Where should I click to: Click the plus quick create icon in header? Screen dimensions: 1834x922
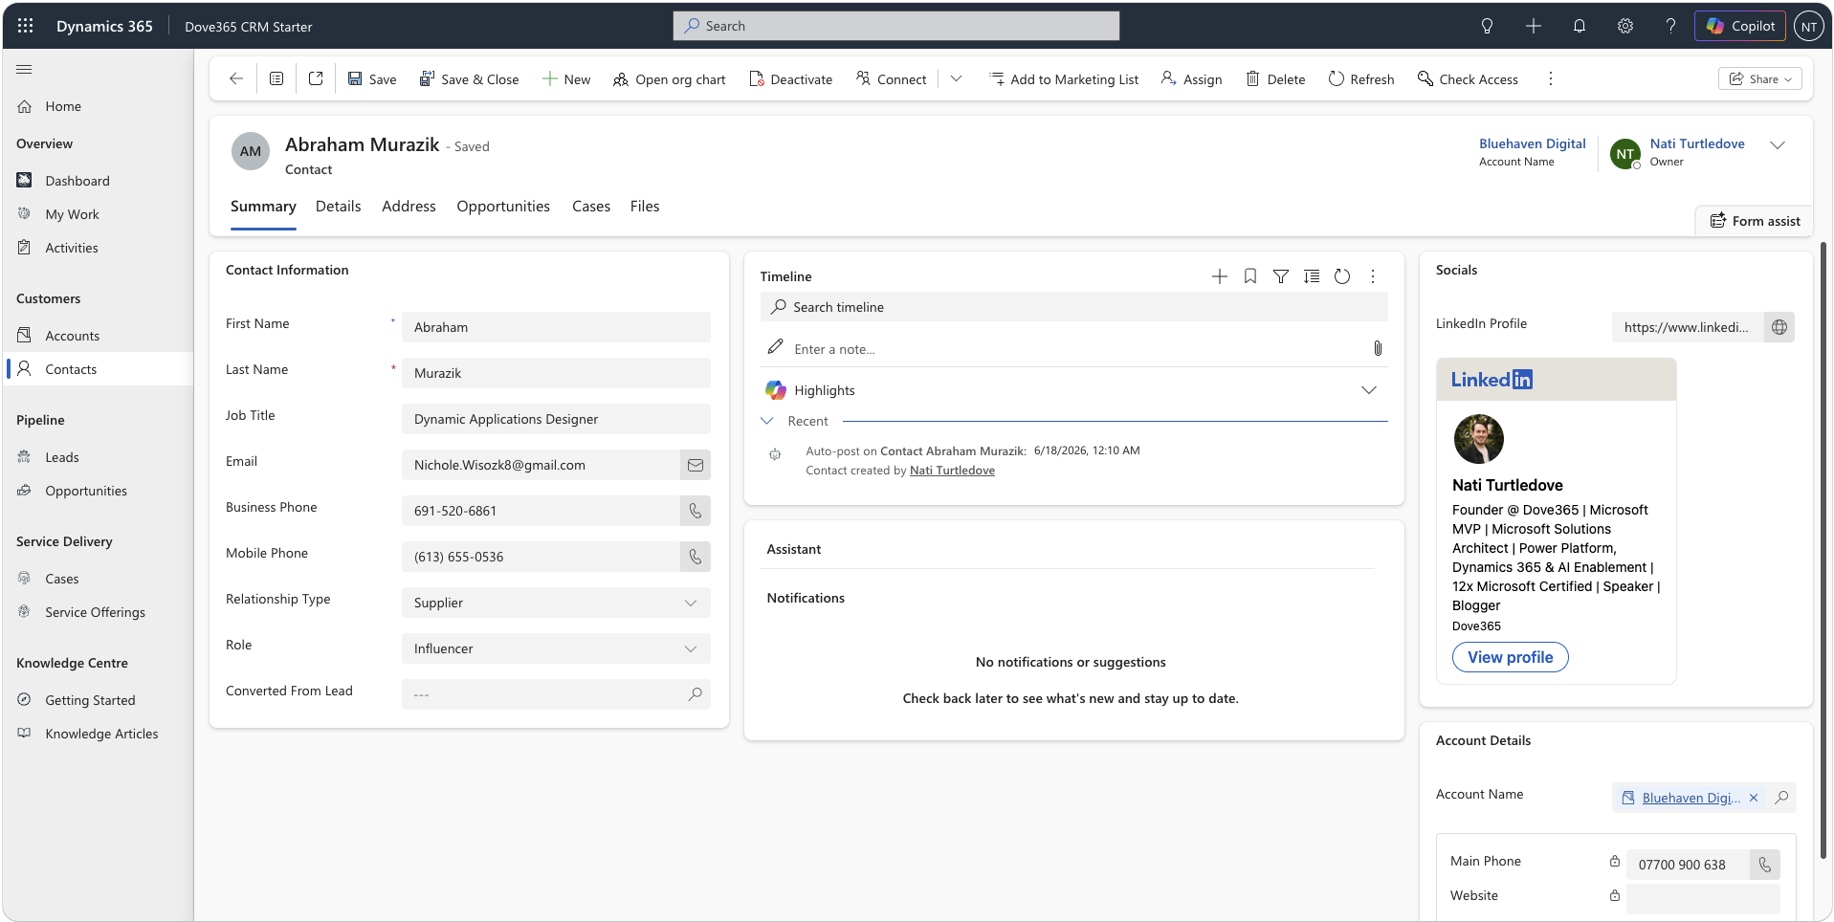click(1533, 26)
